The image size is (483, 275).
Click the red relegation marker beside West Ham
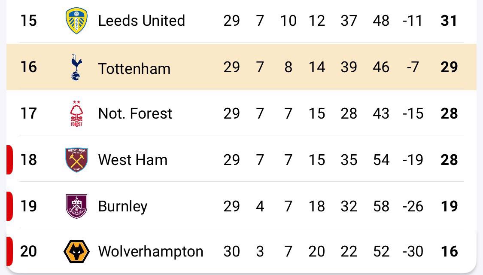pyautogui.click(x=9, y=160)
